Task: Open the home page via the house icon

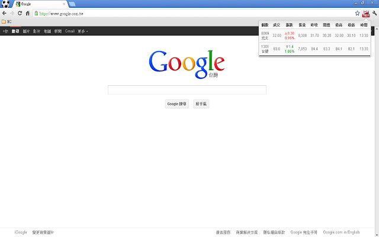Action: pos(28,13)
